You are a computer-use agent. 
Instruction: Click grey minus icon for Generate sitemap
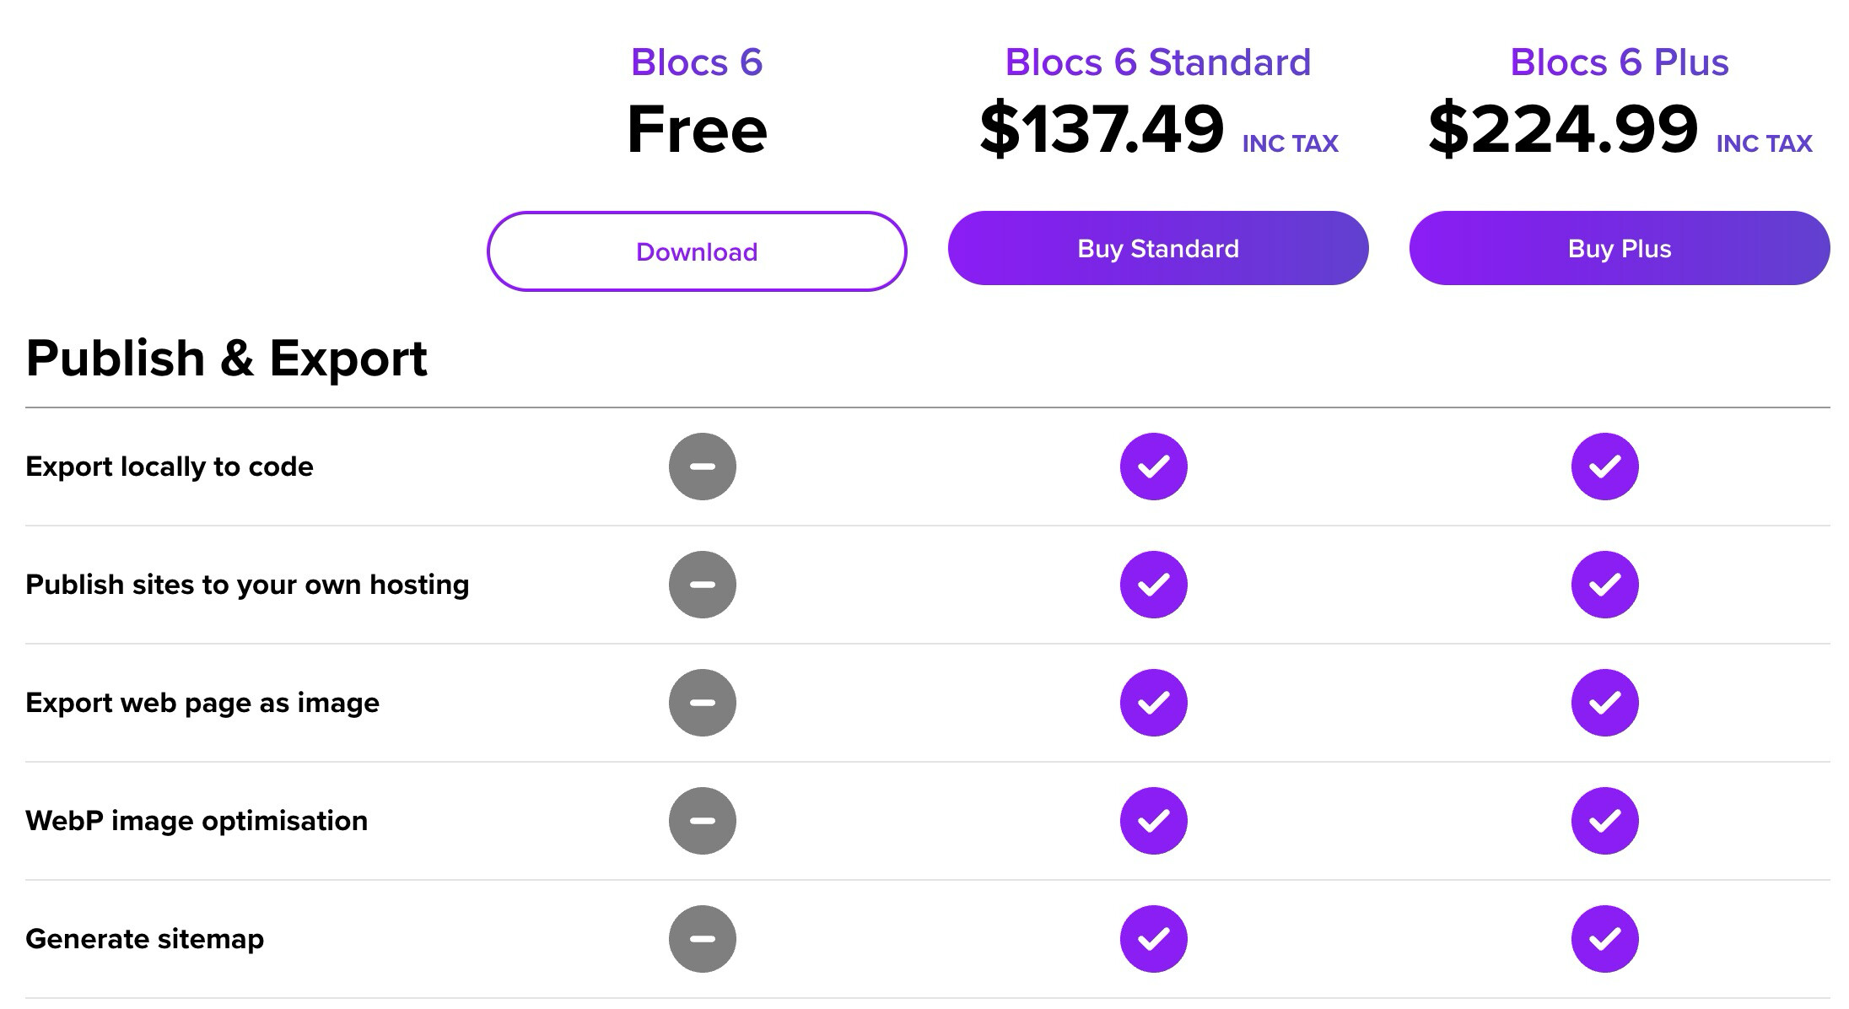point(703,939)
